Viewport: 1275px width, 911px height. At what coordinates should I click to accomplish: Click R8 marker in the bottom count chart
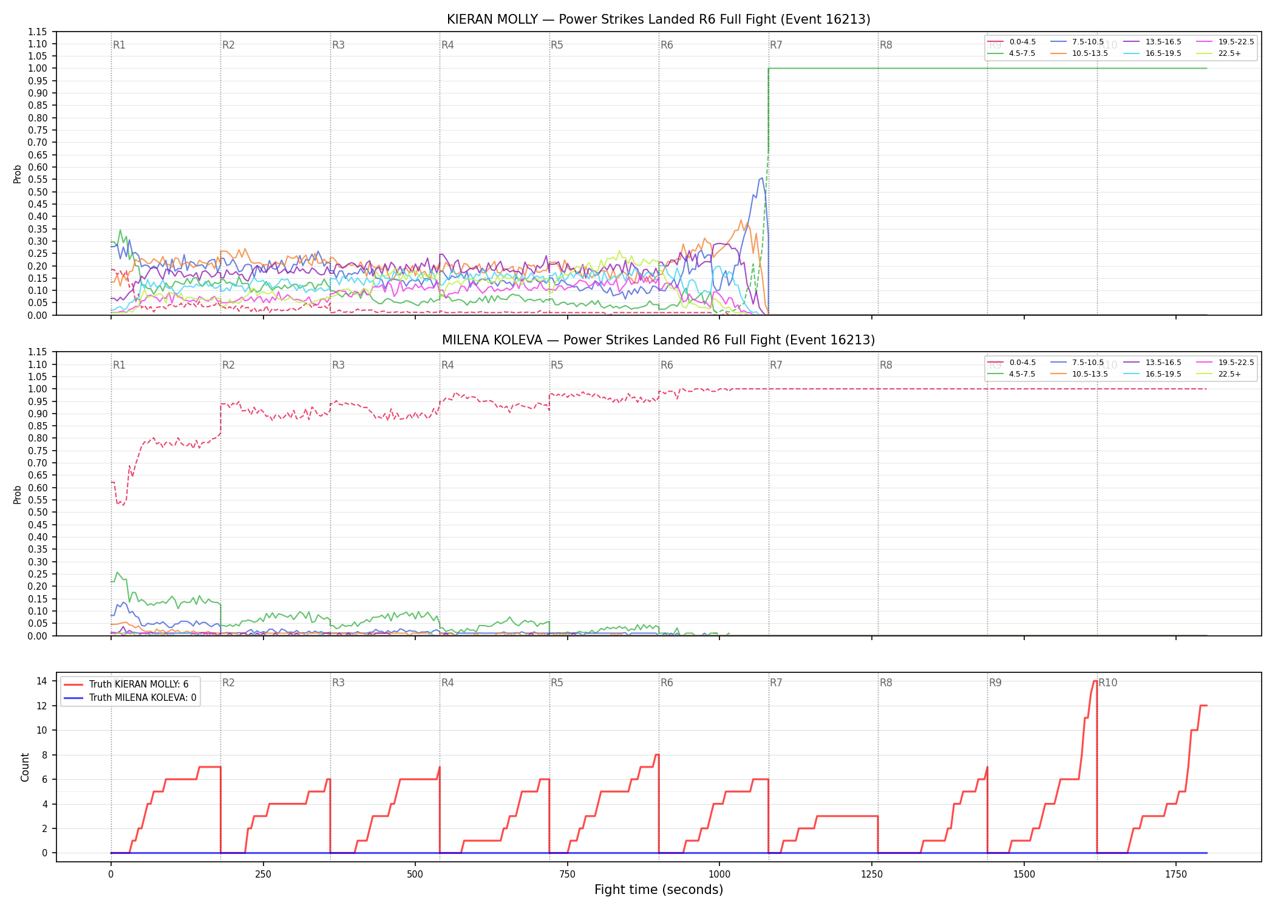[886, 683]
